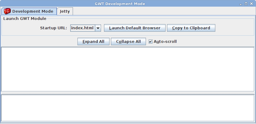Image resolution: width=256 pixels, height=124 pixels.
Task: Click Copy to Clipboard button
Action: click(x=191, y=28)
